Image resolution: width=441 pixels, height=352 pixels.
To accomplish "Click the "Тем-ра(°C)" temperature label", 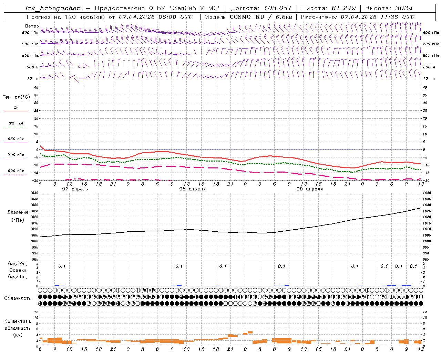I will tap(16, 97).
